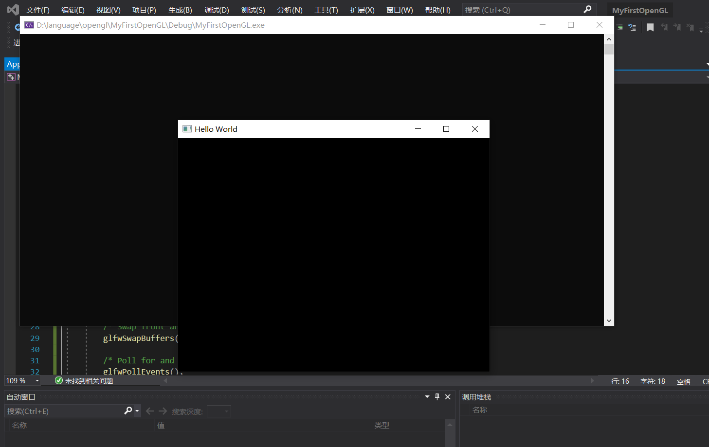Image resolution: width=709 pixels, height=447 pixels.
Task: Open the 视图(V) menu
Action: pos(108,9)
